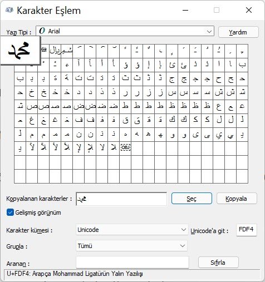This screenshot has width=265, height=282.
Task: Click the Character Map app icon in title bar
Action: (9, 10)
